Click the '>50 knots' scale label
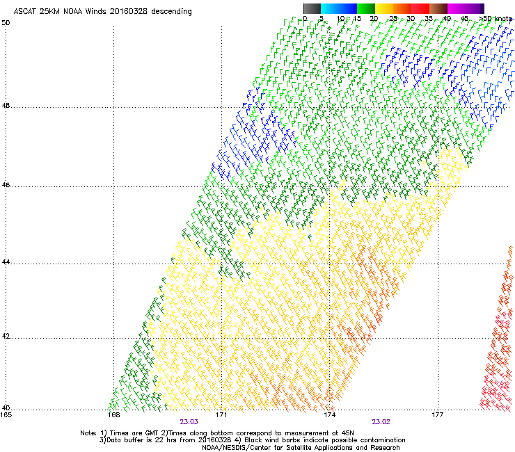515x452 pixels. click(x=496, y=19)
